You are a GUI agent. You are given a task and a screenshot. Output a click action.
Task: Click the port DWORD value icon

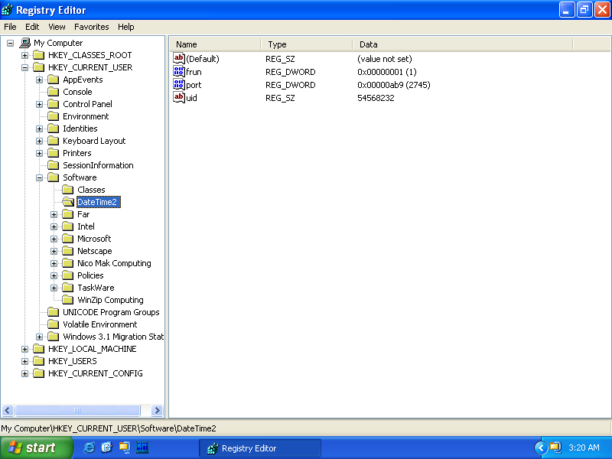179,84
